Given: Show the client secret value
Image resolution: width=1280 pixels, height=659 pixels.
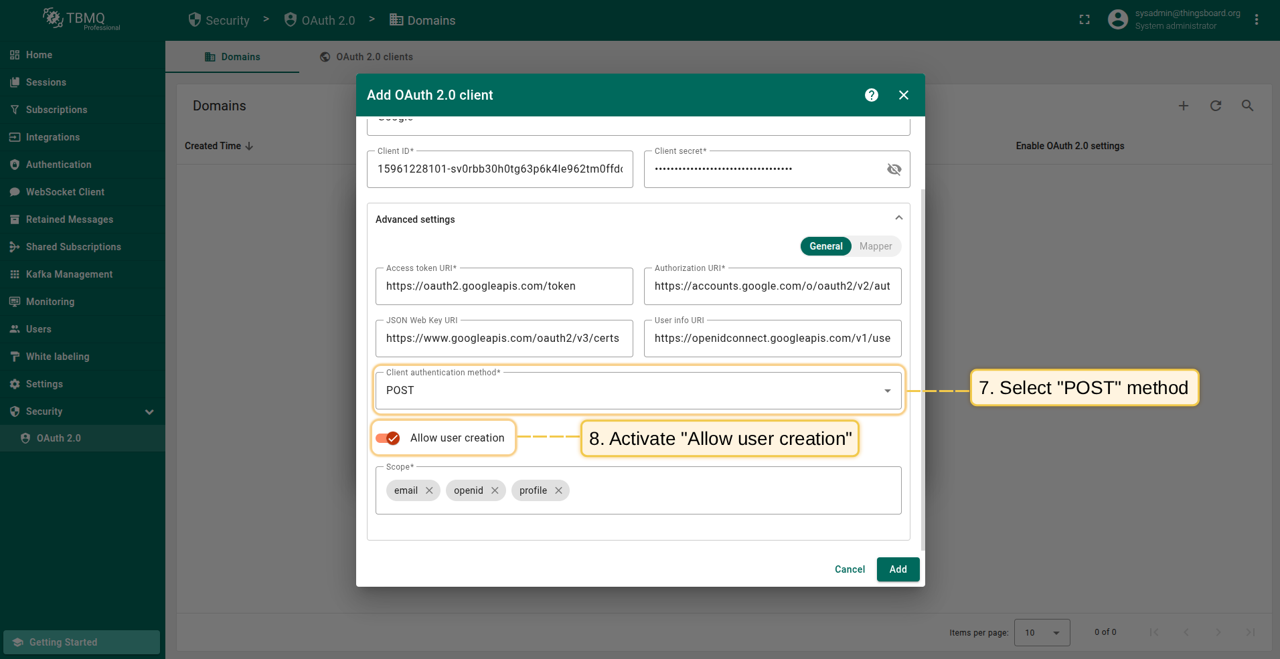Looking at the screenshot, I should tap(894, 169).
